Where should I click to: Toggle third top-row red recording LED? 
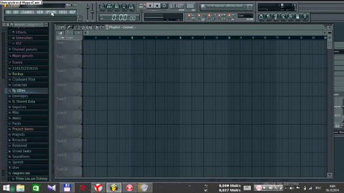[209, 15]
